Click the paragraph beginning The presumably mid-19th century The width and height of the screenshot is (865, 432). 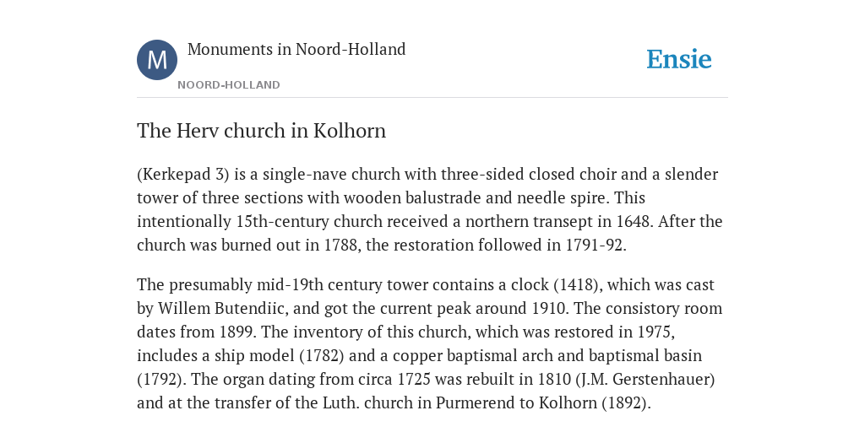pos(430,344)
